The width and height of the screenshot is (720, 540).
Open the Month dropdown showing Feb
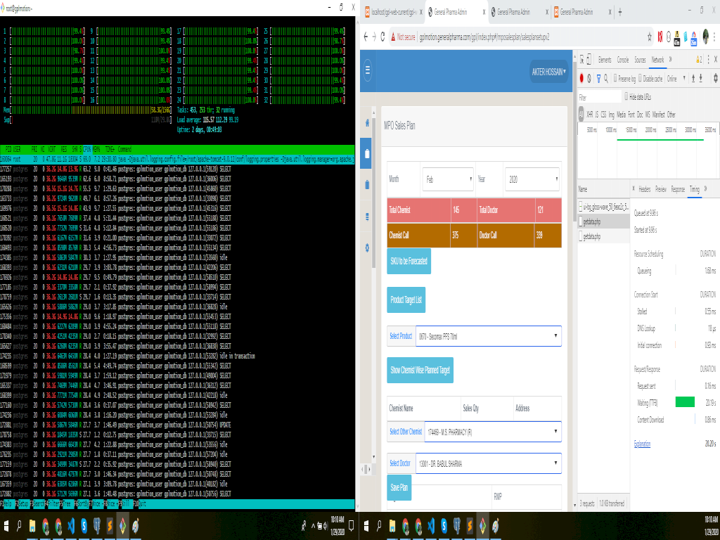pos(448,179)
